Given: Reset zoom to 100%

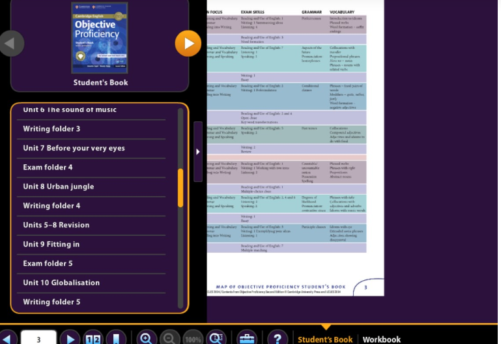Looking at the screenshot, I should pyautogui.click(x=193, y=339).
